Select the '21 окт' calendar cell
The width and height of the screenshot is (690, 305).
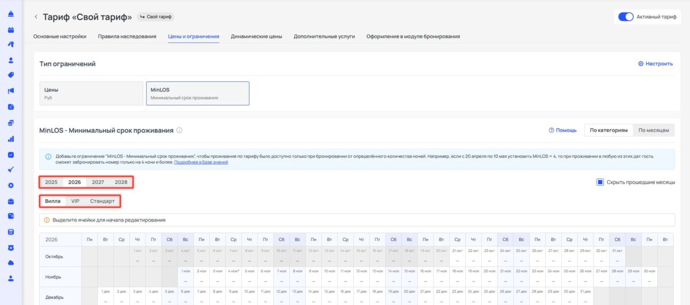coord(457,257)
